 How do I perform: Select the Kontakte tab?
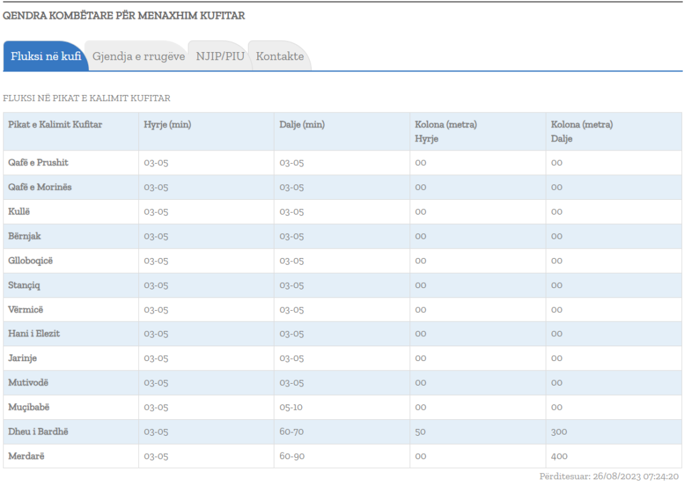tap(280, 57)
